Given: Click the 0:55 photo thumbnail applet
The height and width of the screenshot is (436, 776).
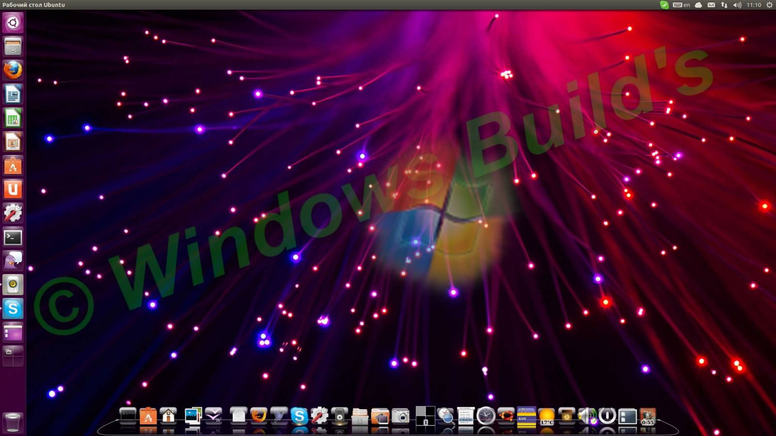Looking at the screenshot, I should coord(647,416).
